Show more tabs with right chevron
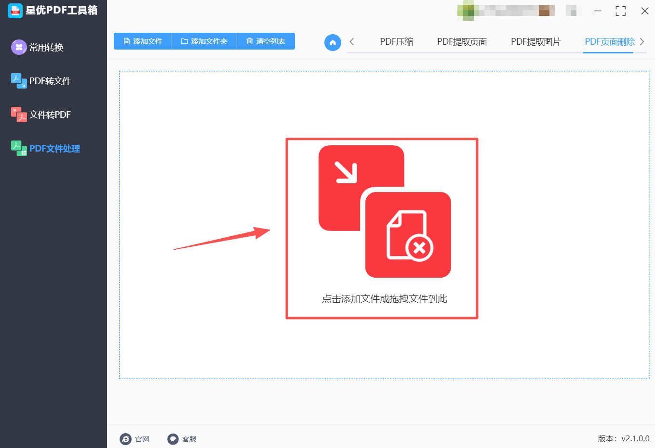 (642, 42)
